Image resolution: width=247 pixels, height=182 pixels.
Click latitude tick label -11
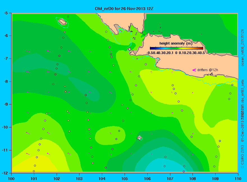point(5,150)
